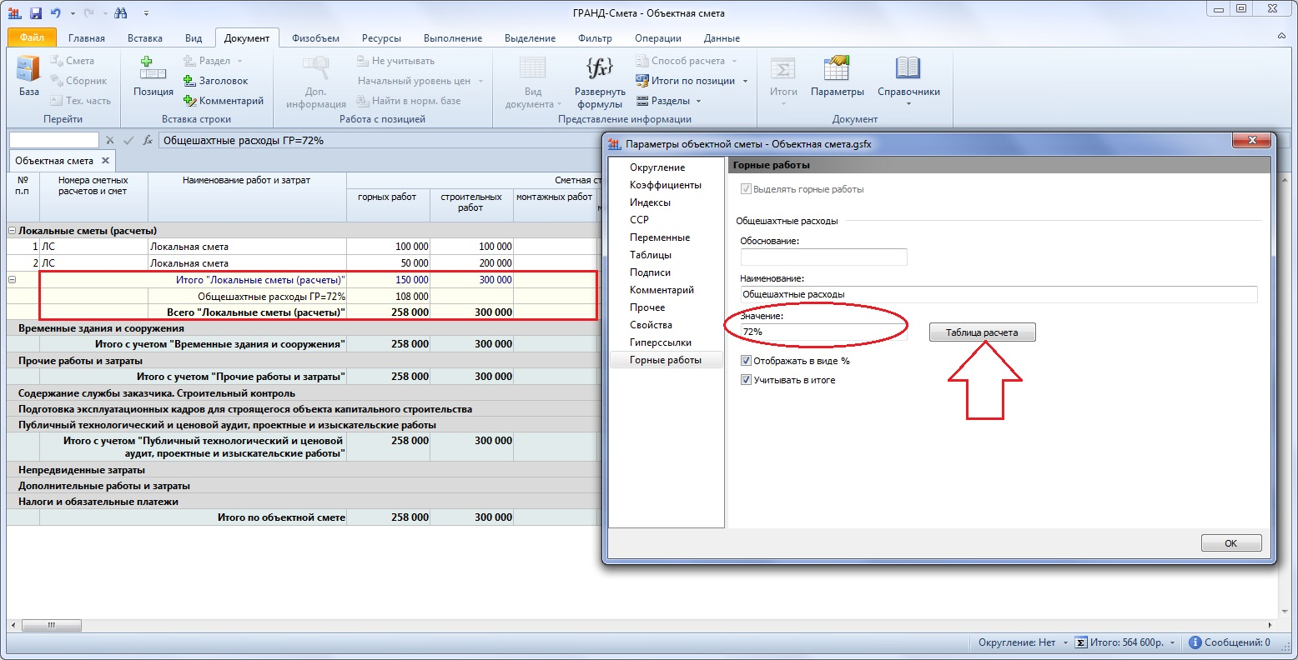1298x660 pixels.
Task: Close the Объектная смета document tab
Action: (x=105, y=161)
